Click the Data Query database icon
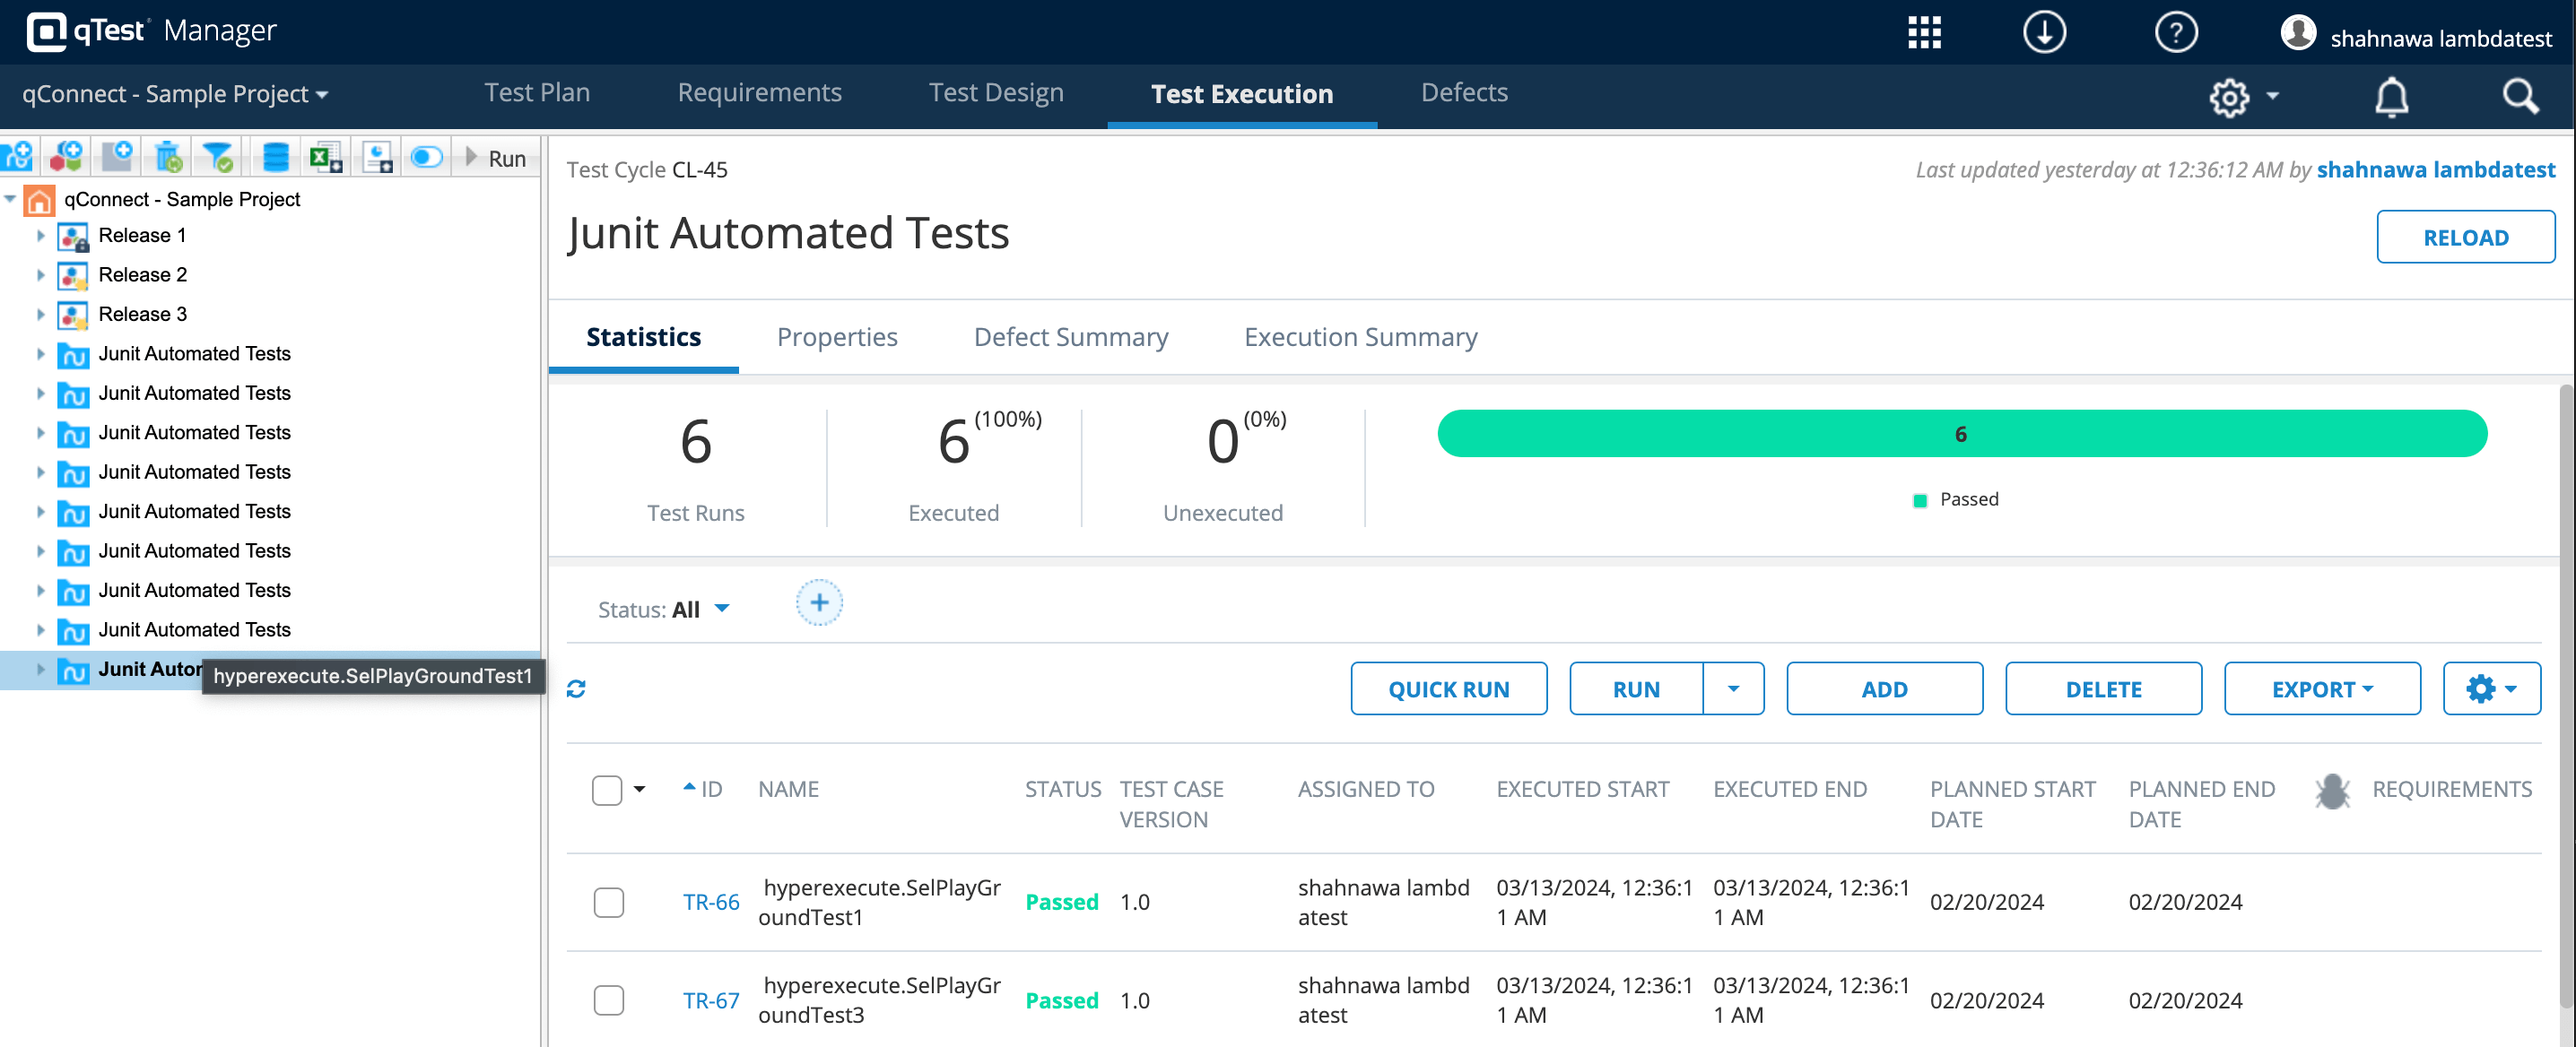Screen dimensions: 2576x1047 click(274, 157)
